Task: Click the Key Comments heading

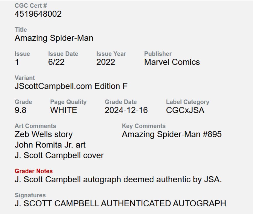Action: 144,126
